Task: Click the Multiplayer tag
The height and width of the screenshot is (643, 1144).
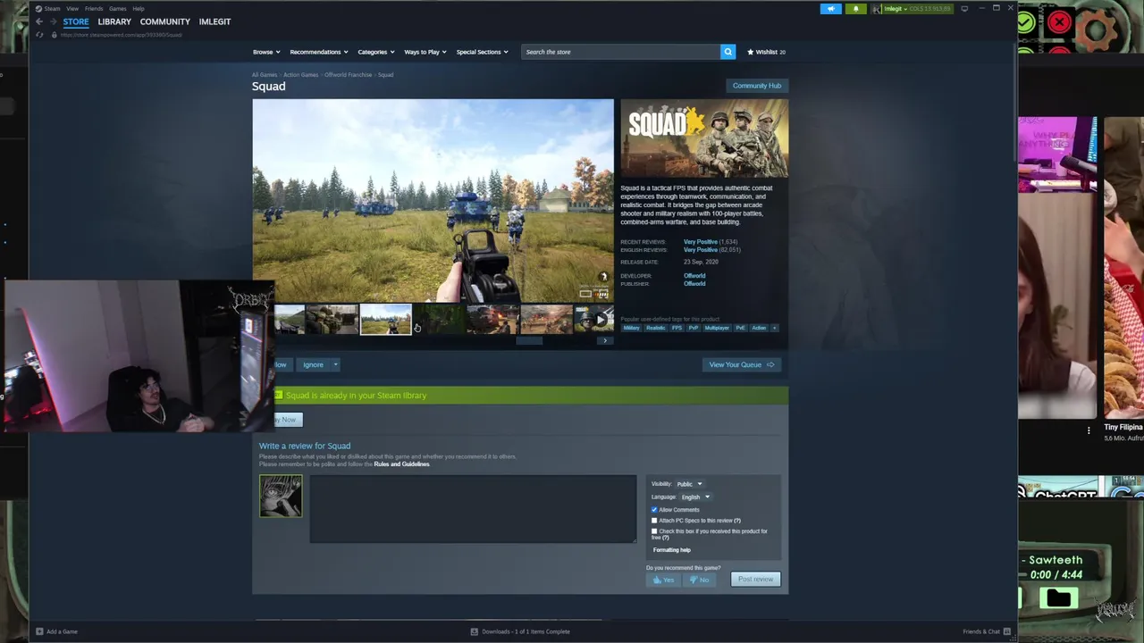Action: (x=717, y=328)
